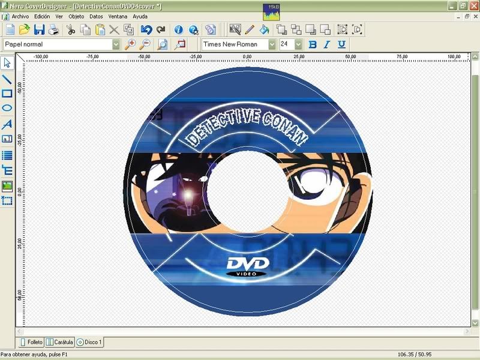480x360 pixels.
Task: Choose the artistic text tool
Action: coord(7,124)
